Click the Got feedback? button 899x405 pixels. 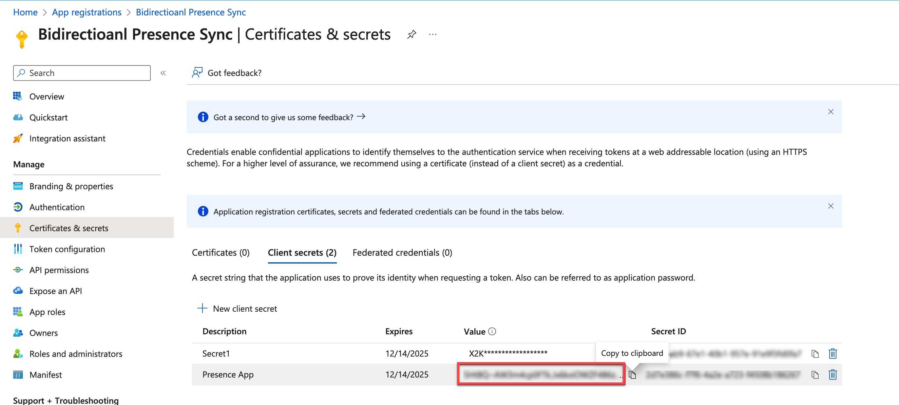tap(226, 73)
